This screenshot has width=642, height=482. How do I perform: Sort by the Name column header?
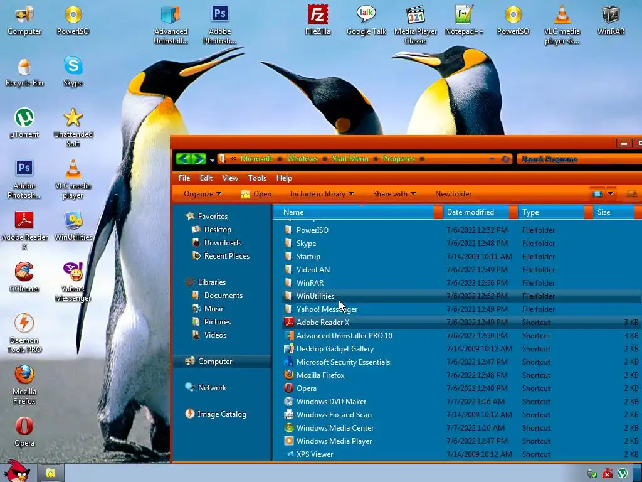357,212
